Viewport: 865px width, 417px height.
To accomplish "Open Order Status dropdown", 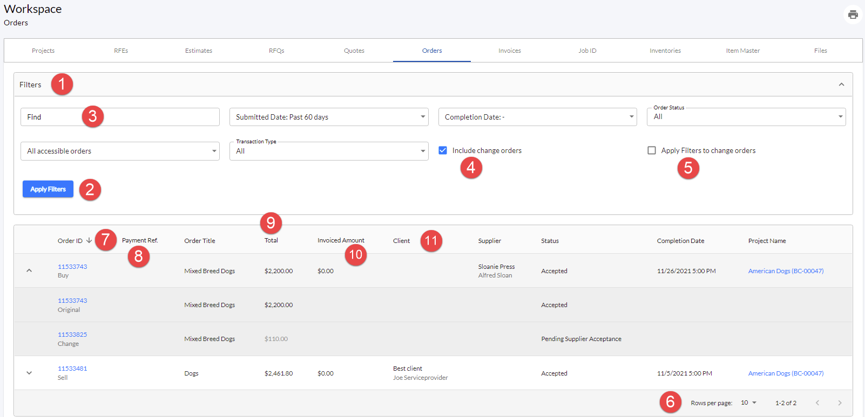I will (x=746, y=117).
